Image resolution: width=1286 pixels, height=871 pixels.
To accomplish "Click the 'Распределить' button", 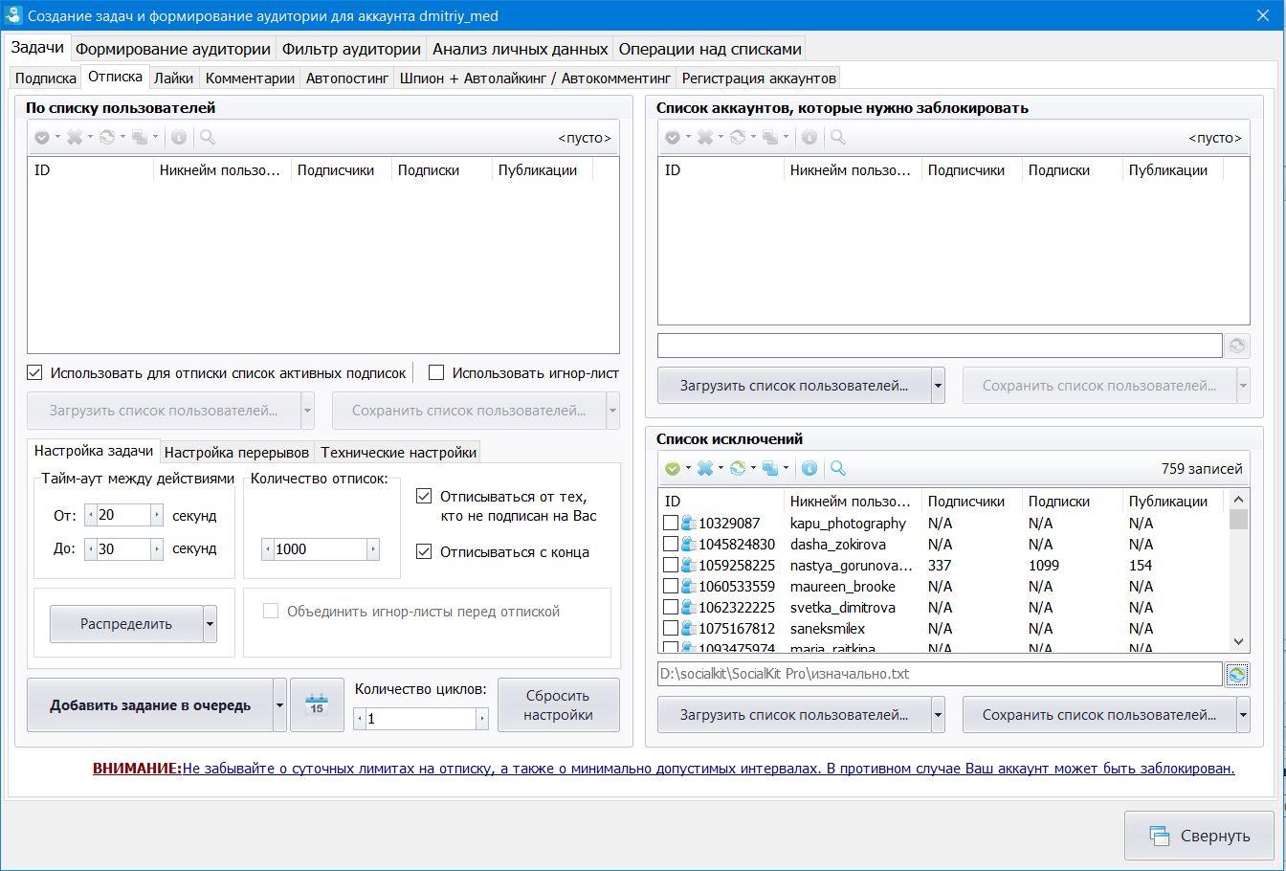I will [x=126, y=624].
